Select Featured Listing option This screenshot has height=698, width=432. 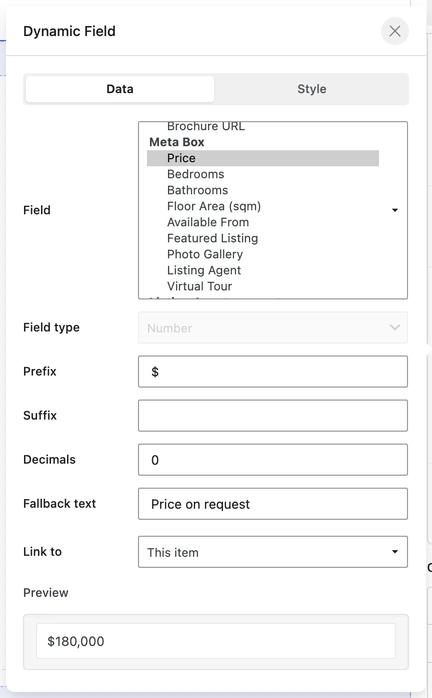[263, 238]
